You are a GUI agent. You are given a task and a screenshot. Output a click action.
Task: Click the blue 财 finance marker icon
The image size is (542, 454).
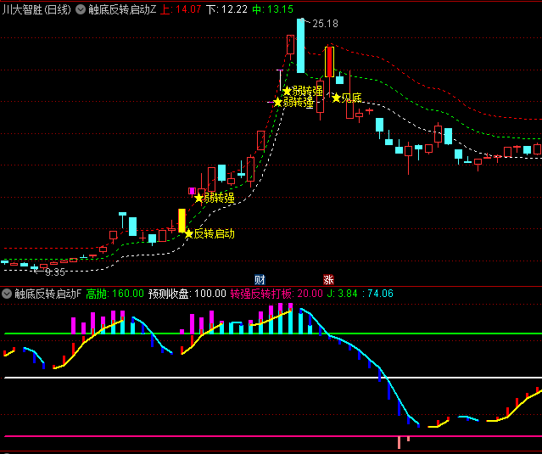260,279
